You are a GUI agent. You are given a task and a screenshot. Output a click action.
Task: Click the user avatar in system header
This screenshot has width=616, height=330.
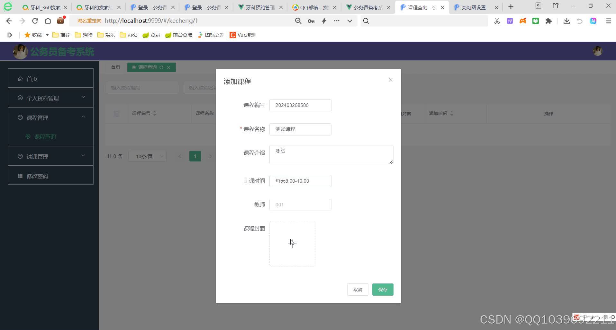point(597,51)
